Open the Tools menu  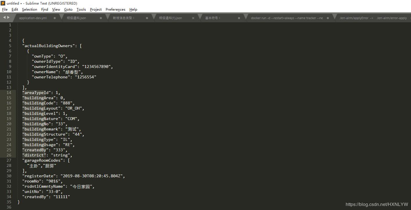point(81,10)
